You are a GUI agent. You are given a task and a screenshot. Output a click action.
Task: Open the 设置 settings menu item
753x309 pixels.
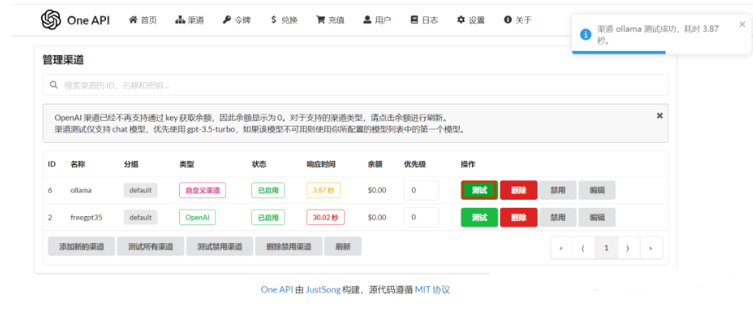[471, 20]
